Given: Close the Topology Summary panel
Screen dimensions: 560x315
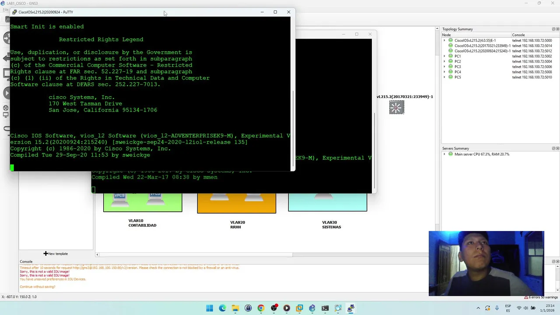Looking at the screenshot, I should pyautogui.click(x=557, y=29).
